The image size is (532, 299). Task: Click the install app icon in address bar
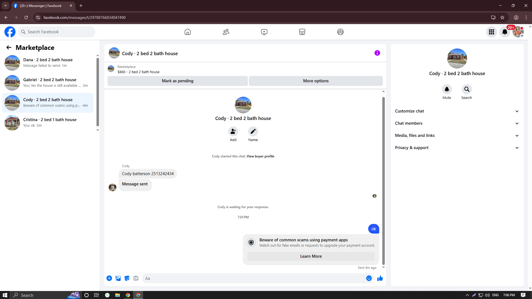click(x=493, y=17)
